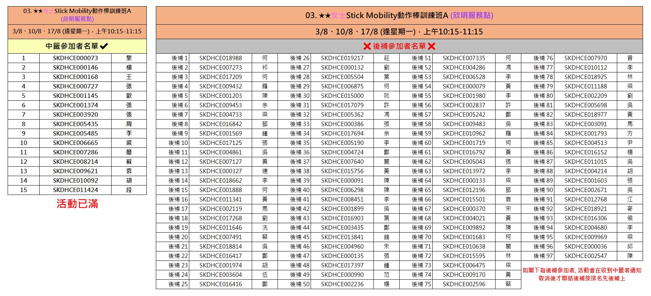Select member ID SKDHCE005485
This screenshot has width=651, height=296.
pos(75,133)
